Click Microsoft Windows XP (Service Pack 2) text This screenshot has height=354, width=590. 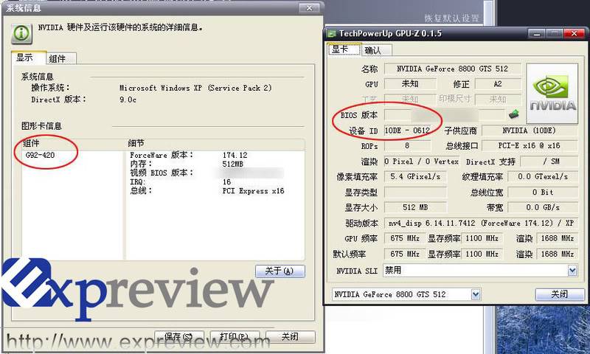[195, 88]
